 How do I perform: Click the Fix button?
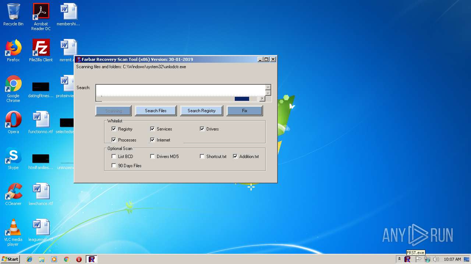(245, 111)
